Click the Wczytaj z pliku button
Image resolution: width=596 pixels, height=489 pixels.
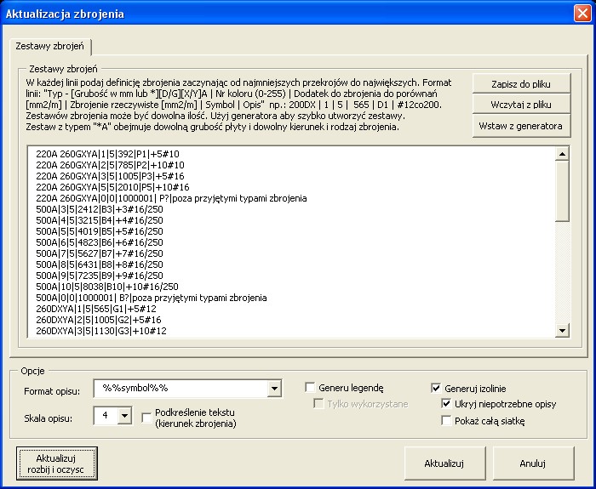tap(520, 104)
